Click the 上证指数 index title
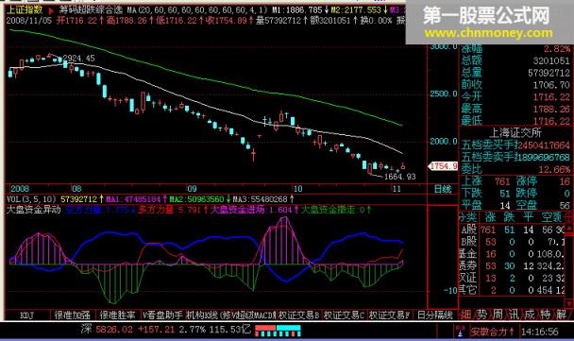The image size is (574, 341). pos(25,9)
